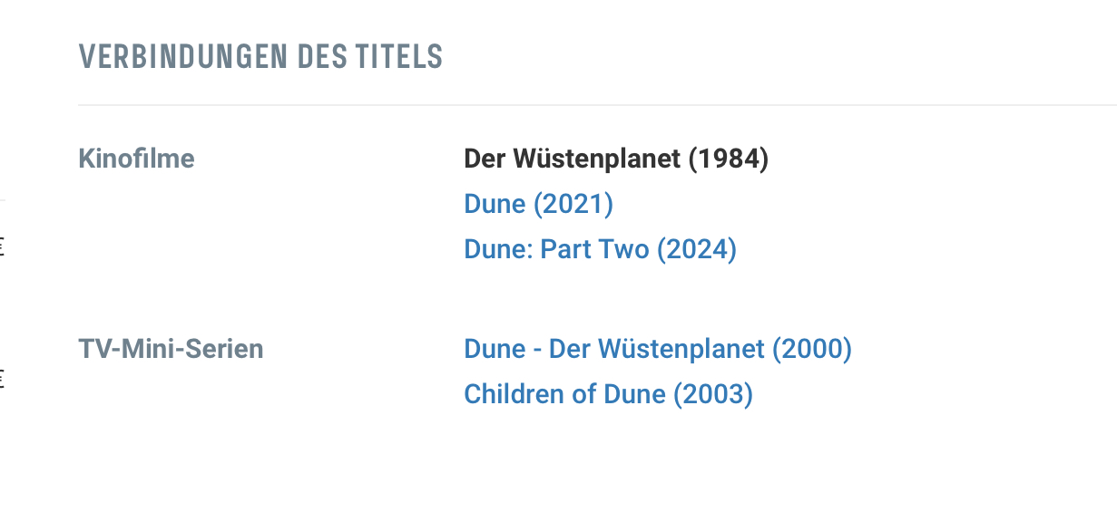Open Dune - Der Wüstenplanet (2000) mini-series link
This screenshot has width=1117, height=531.
658,349
